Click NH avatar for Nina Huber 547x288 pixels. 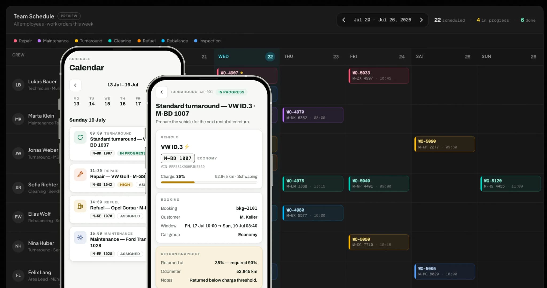(18, 246)
